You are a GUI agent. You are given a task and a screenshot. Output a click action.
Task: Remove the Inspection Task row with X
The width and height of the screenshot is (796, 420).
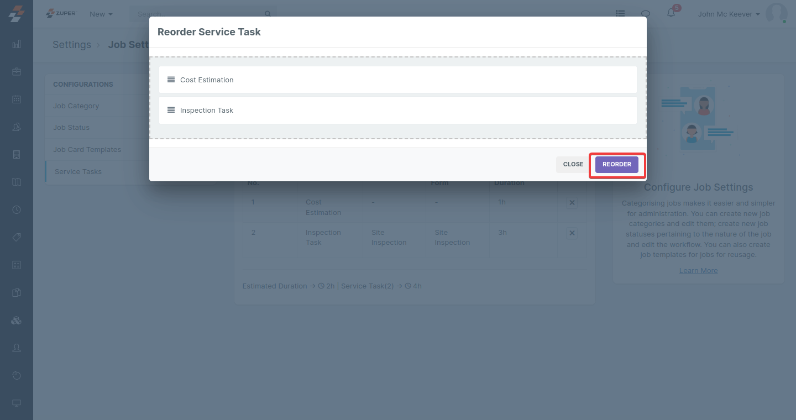pos(572,233)
